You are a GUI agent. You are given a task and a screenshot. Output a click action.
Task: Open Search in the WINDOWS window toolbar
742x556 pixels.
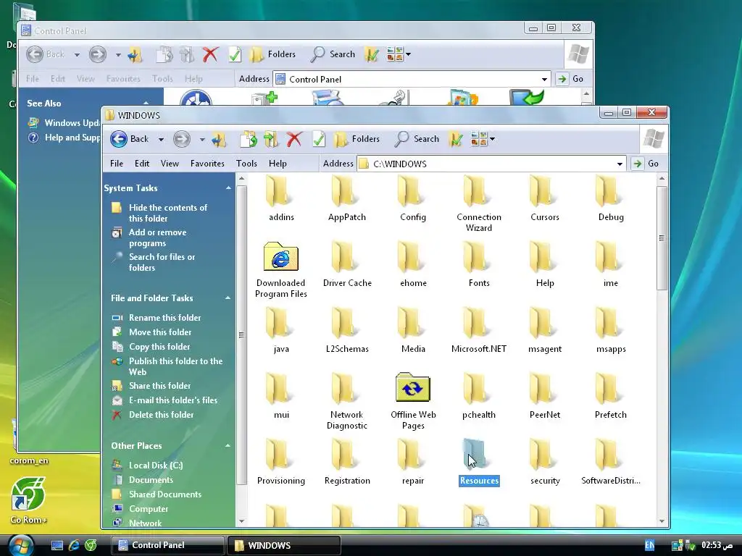click(417, 139)
